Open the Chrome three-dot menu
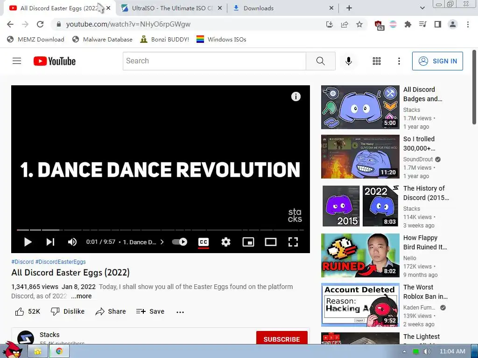Image resolution: width=478 pixels, height=358 pixels. coord(468,24)
